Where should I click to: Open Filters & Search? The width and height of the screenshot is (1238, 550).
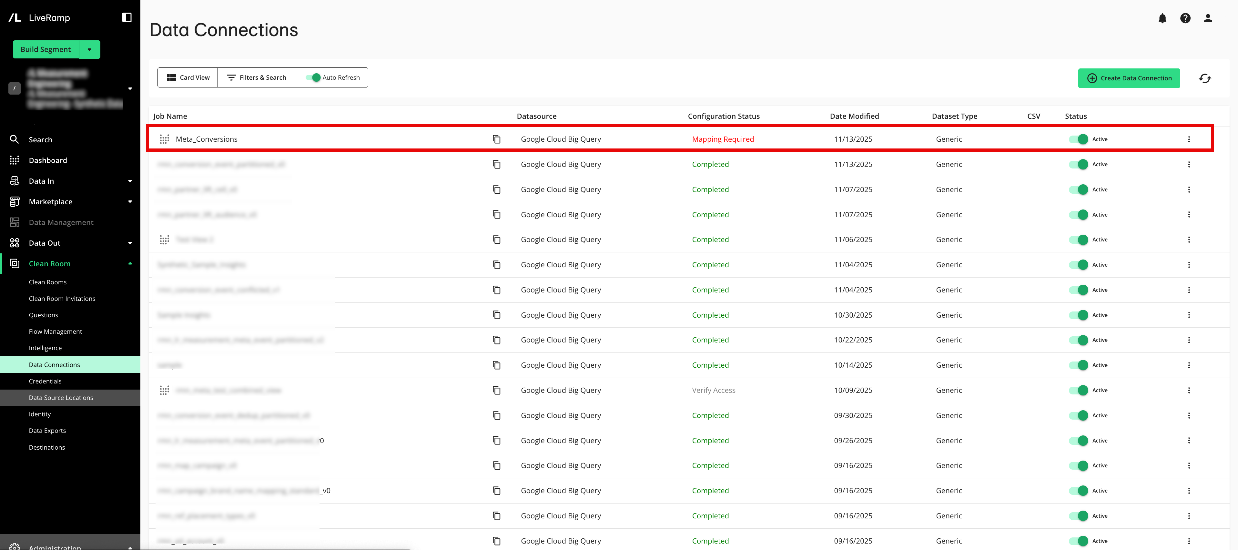point(256,77)
